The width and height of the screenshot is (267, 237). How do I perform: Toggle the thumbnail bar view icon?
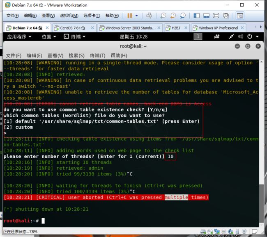(x=206, y=16)
